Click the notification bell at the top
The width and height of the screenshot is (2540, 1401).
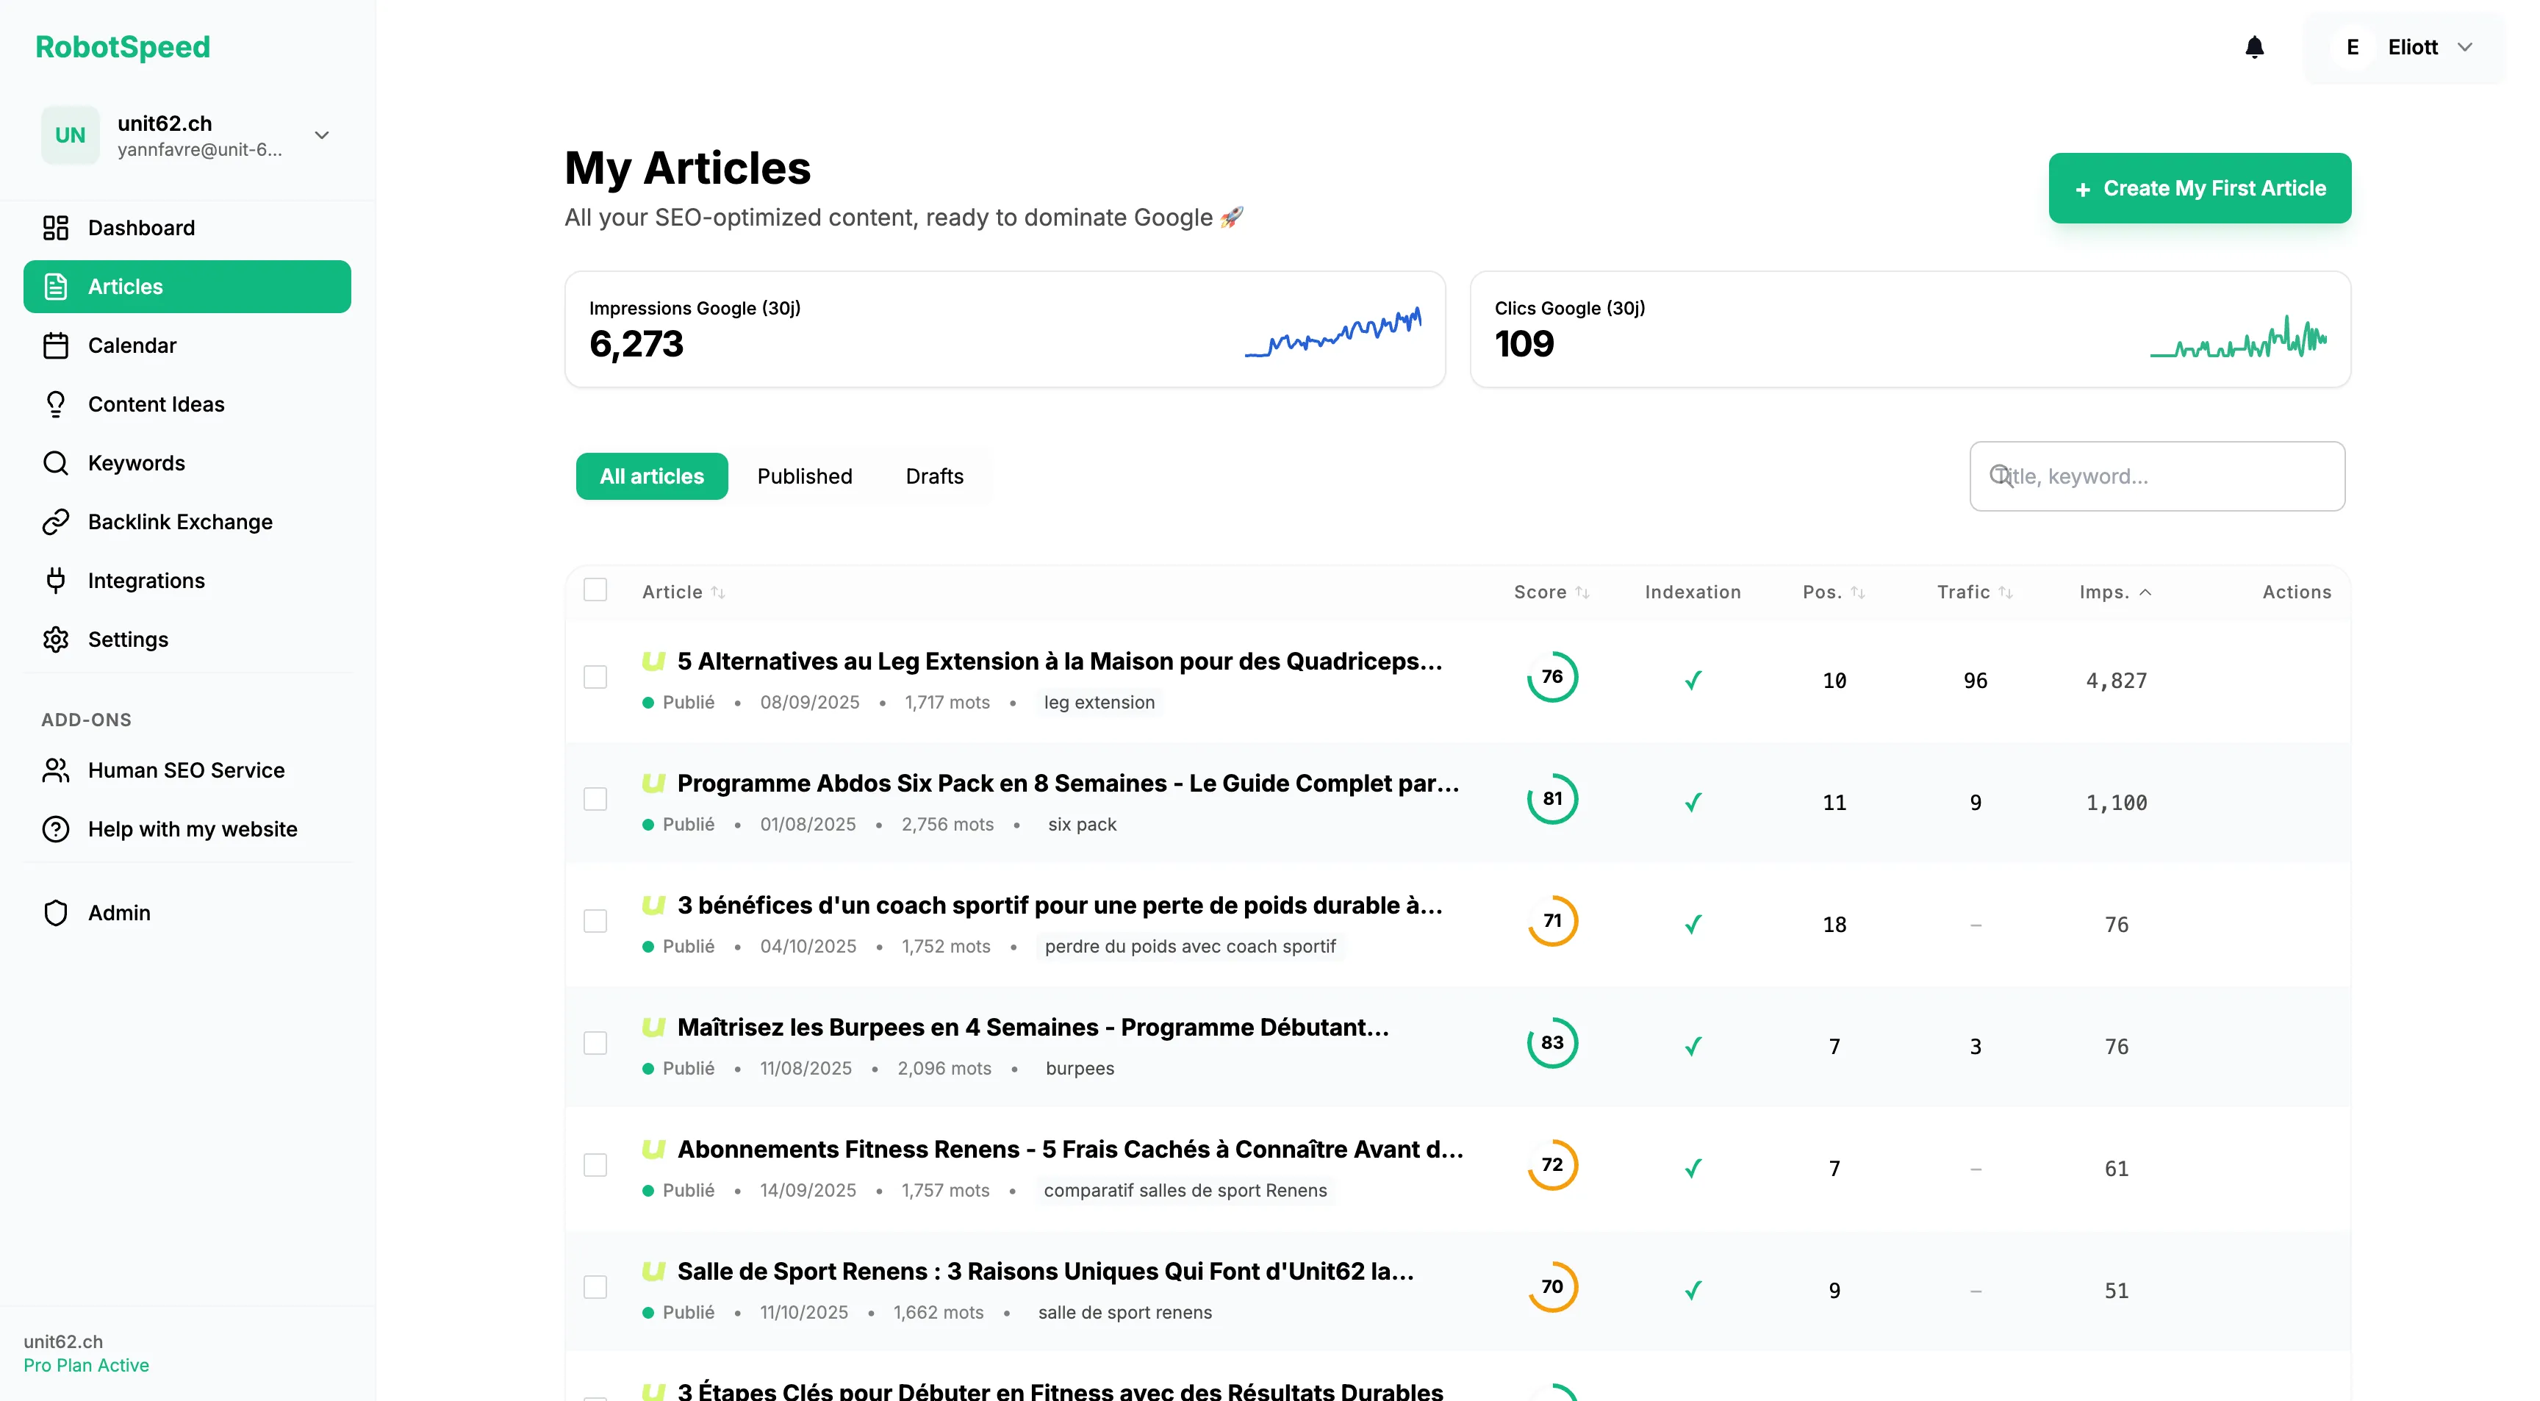(x=2255, y=46)
